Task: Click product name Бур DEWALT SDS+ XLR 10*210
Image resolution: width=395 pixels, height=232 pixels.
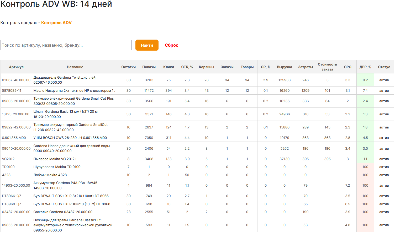Action: click(x=72, y=204)
